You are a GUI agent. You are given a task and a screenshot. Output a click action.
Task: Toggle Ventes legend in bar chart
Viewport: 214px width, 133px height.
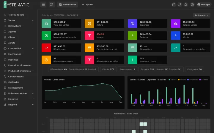(172, 80)
